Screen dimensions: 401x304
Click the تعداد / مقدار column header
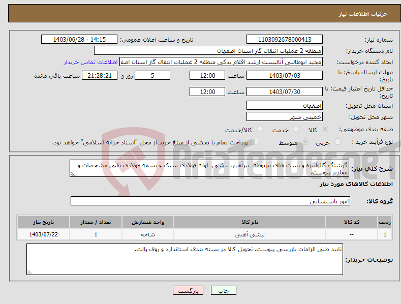(x=96, y=222)
